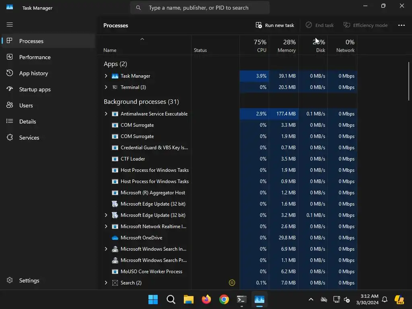Click the Users sidebar icon
The height and width of the screenshot is (309, 412).
tap(10, 105)
